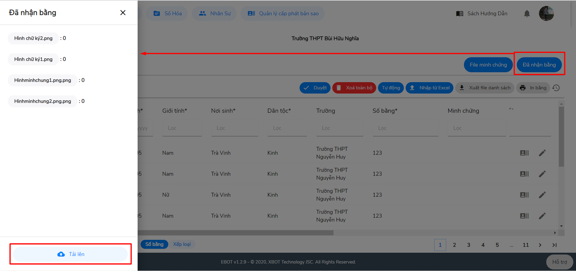The image size is (576, 271).
Task: Click the notification bell icon
Action: point(527,13)
